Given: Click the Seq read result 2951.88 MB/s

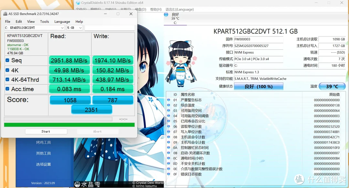Looking at the screenshot, I should (69, 60).
